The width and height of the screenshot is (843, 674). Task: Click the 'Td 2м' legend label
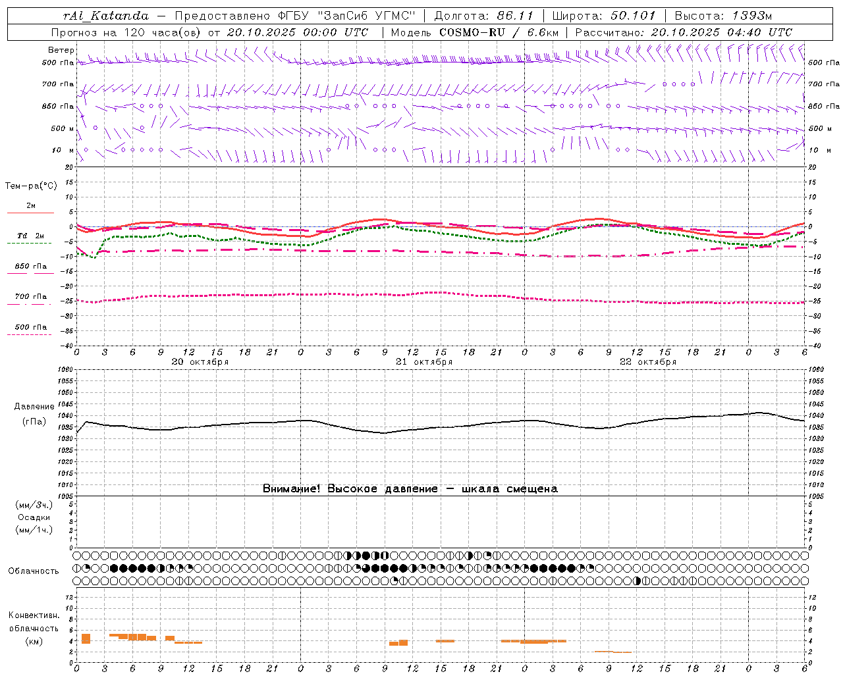coord(30,236)
